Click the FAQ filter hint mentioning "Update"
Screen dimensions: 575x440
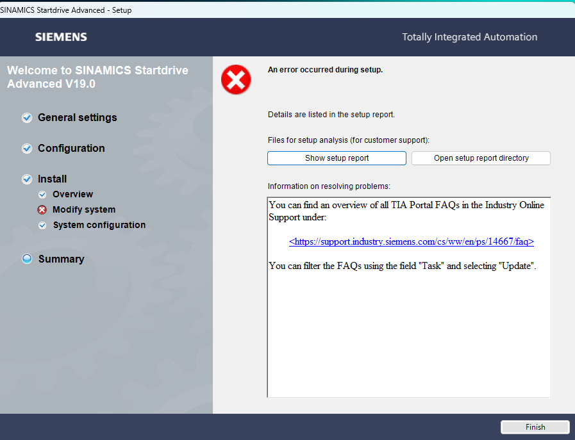[403, 266]
